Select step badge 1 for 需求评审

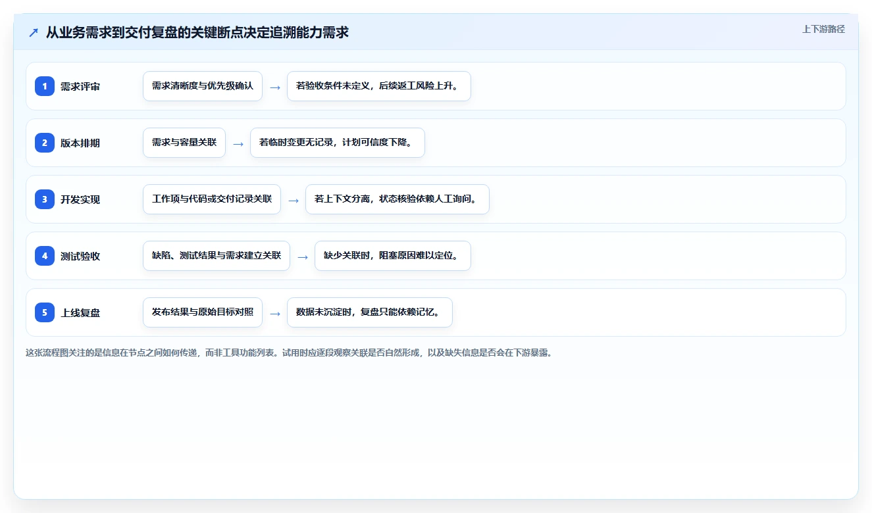coord(45,86)
